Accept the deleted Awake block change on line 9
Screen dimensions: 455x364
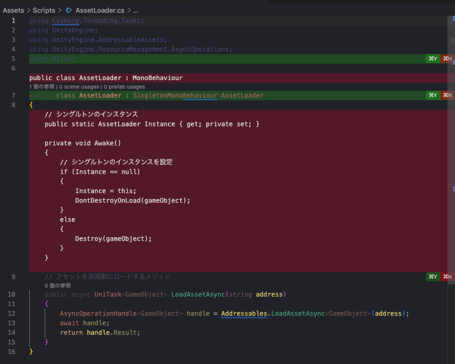[x=433, y=277]
